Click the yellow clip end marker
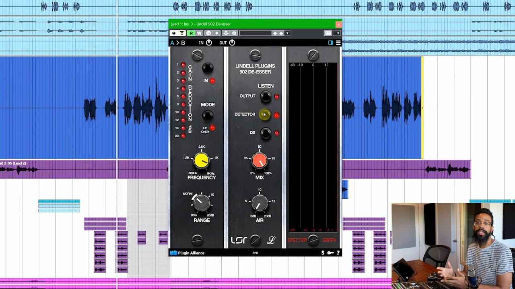This screenshot has height=289, width=515. coord(422,108)
